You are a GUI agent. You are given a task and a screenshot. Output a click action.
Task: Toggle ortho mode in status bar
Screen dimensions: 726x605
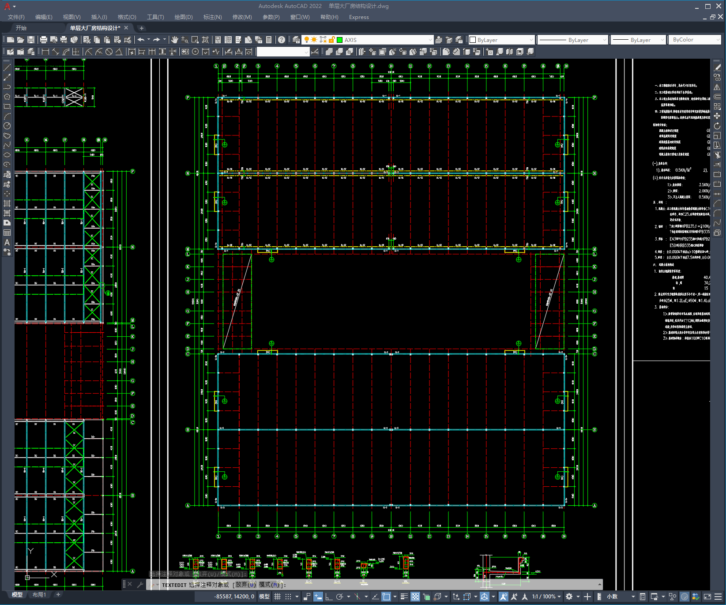coord(329,597)
